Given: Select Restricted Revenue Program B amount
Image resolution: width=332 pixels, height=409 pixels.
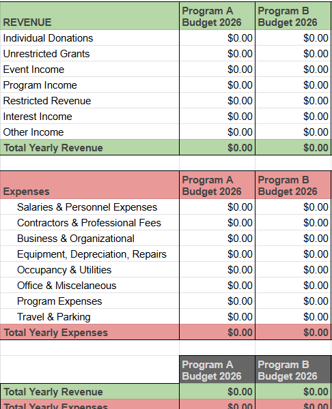Looking at the screenshot, I should [293, 100].
